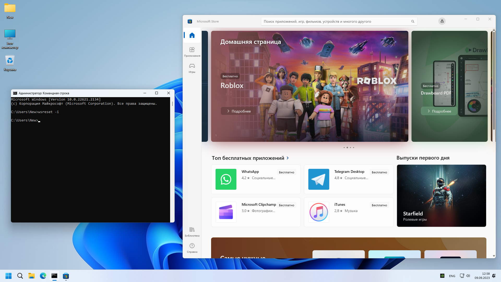Screen dimensions: 501x282
Task: Open the Приложения section in sidebar
Action: [x=192, y=51]
